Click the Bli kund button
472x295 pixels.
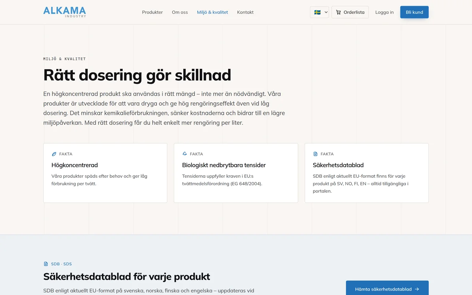click(x=415, y=12)
